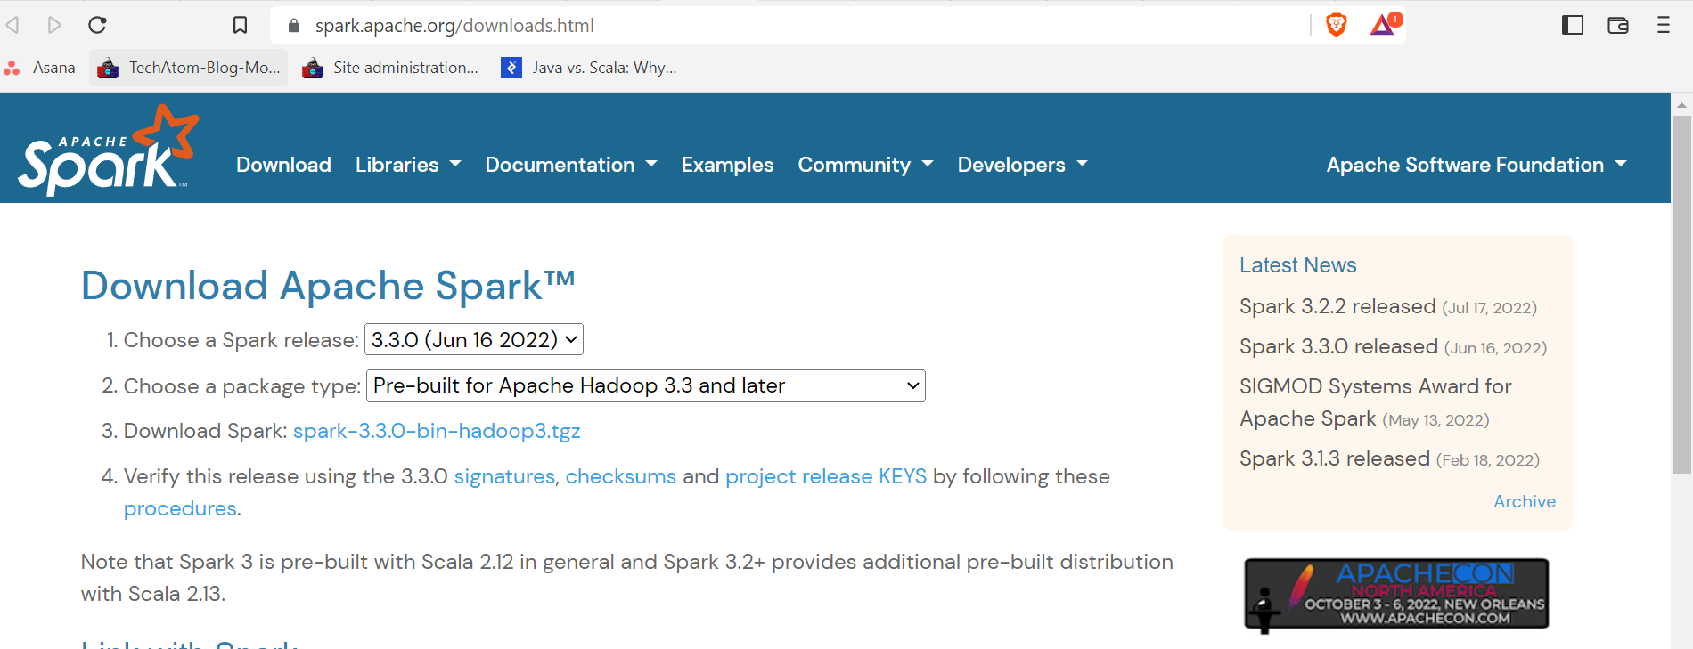Click the scrollbar up arrow

click(1681, 105)
